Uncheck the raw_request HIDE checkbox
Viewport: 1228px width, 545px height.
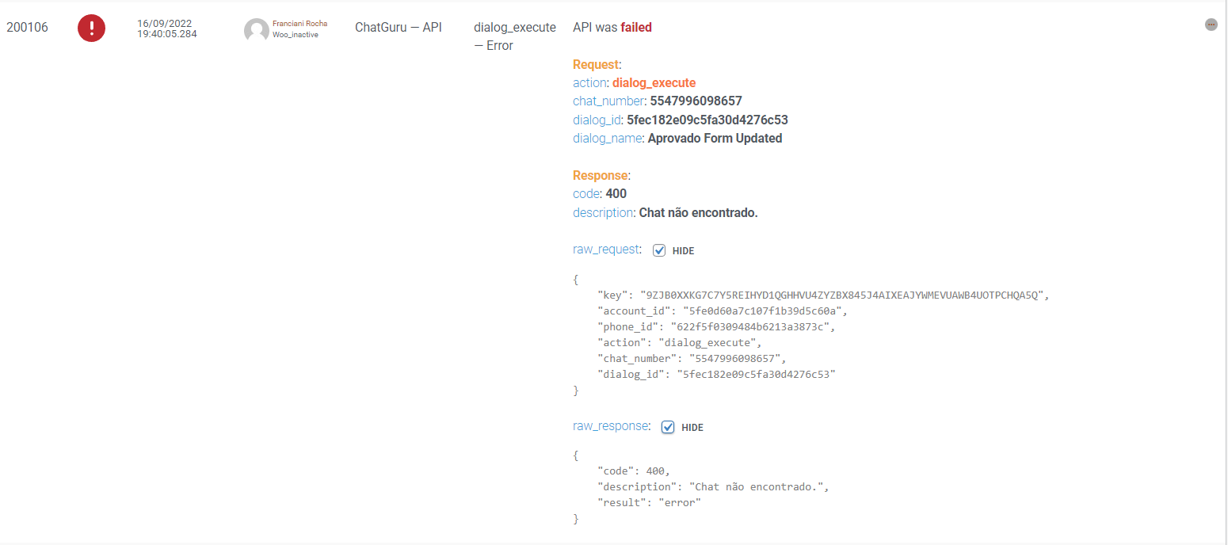(x=659, y=250)
